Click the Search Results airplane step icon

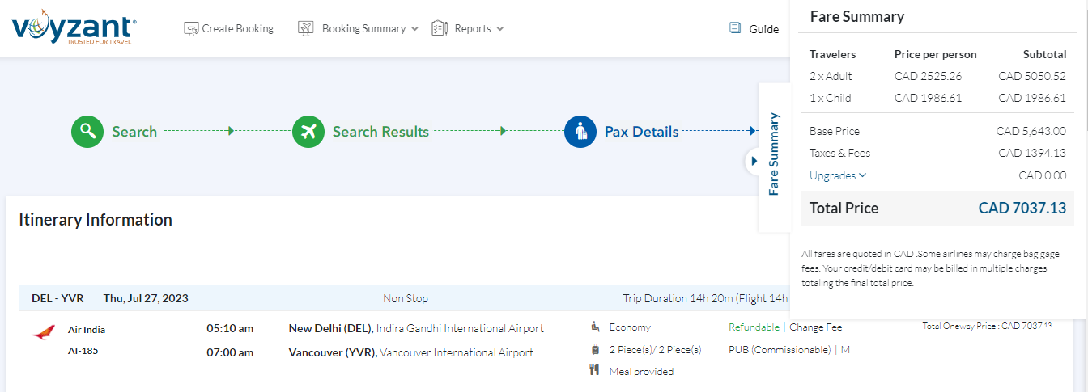click(x=308, y=132)
